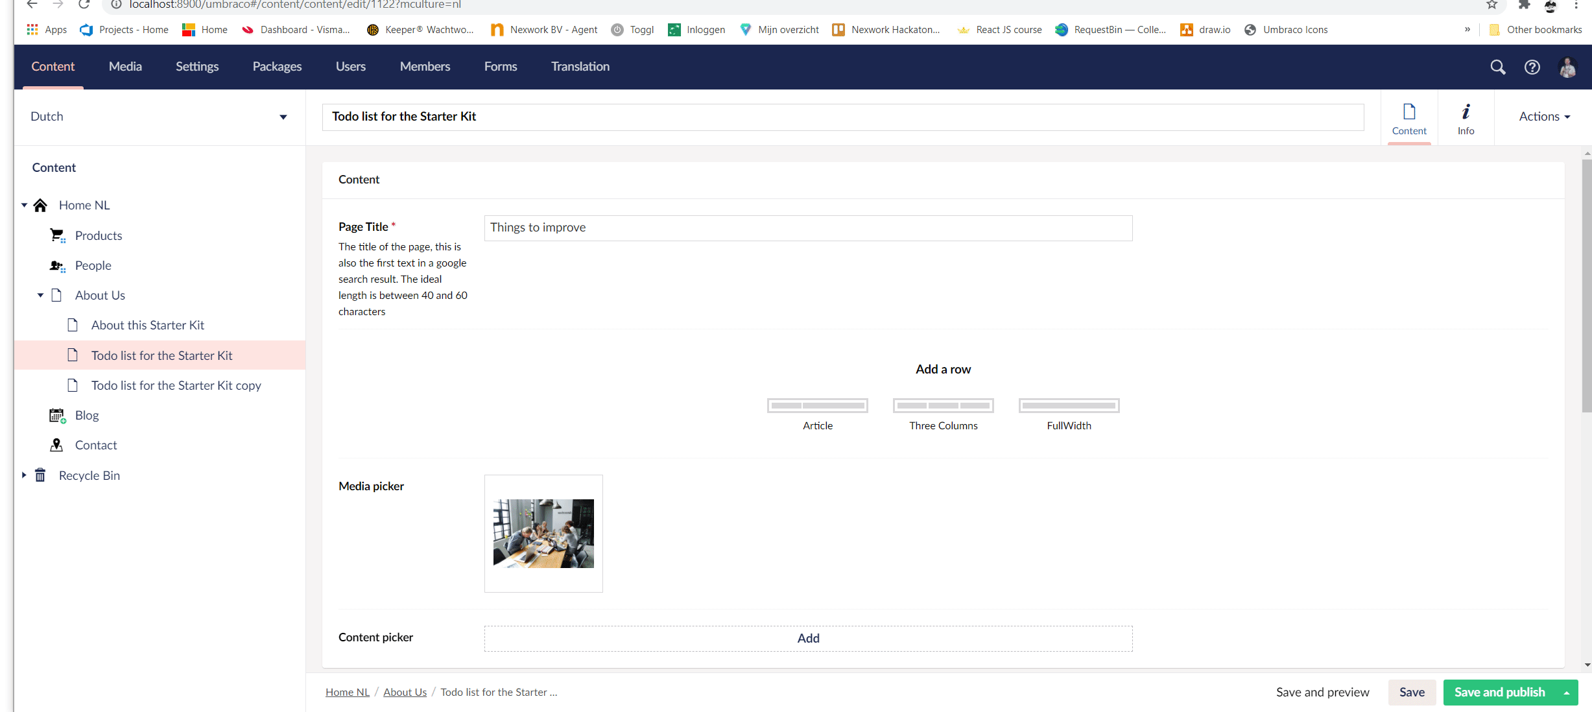Expand Save and publish options arrow

pos(1567,693)
